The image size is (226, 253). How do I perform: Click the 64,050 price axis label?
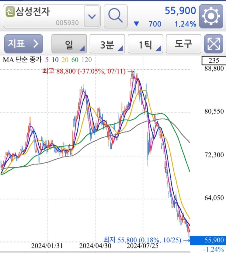214,198
